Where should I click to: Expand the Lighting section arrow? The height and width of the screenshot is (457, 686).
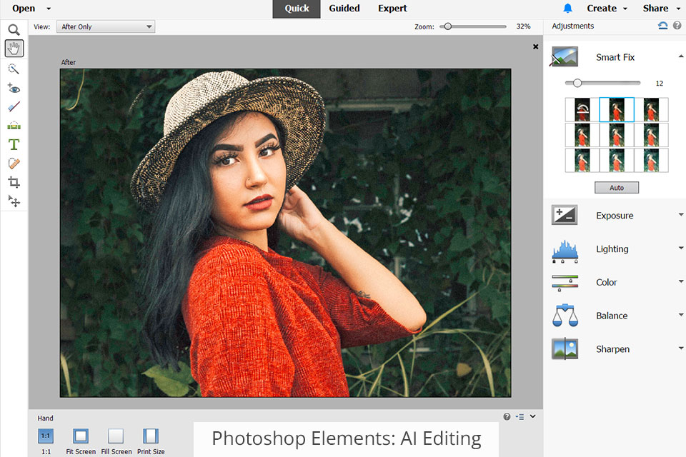681,248
